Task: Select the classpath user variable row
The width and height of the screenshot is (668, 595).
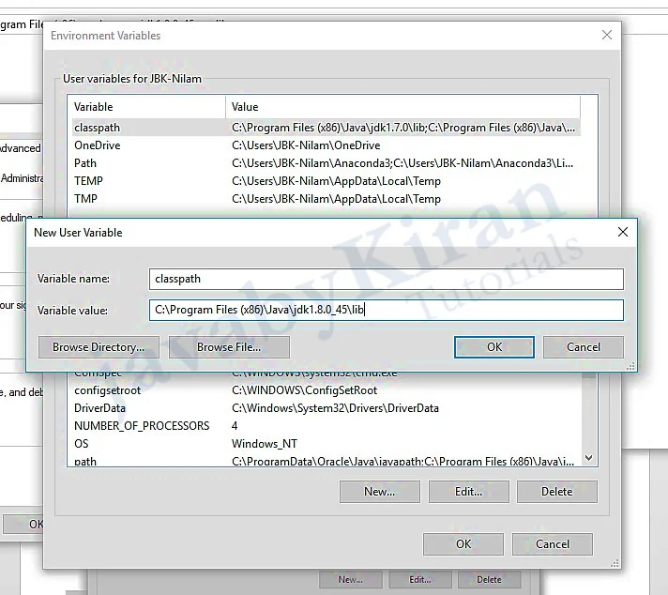Action: point(326,128)
